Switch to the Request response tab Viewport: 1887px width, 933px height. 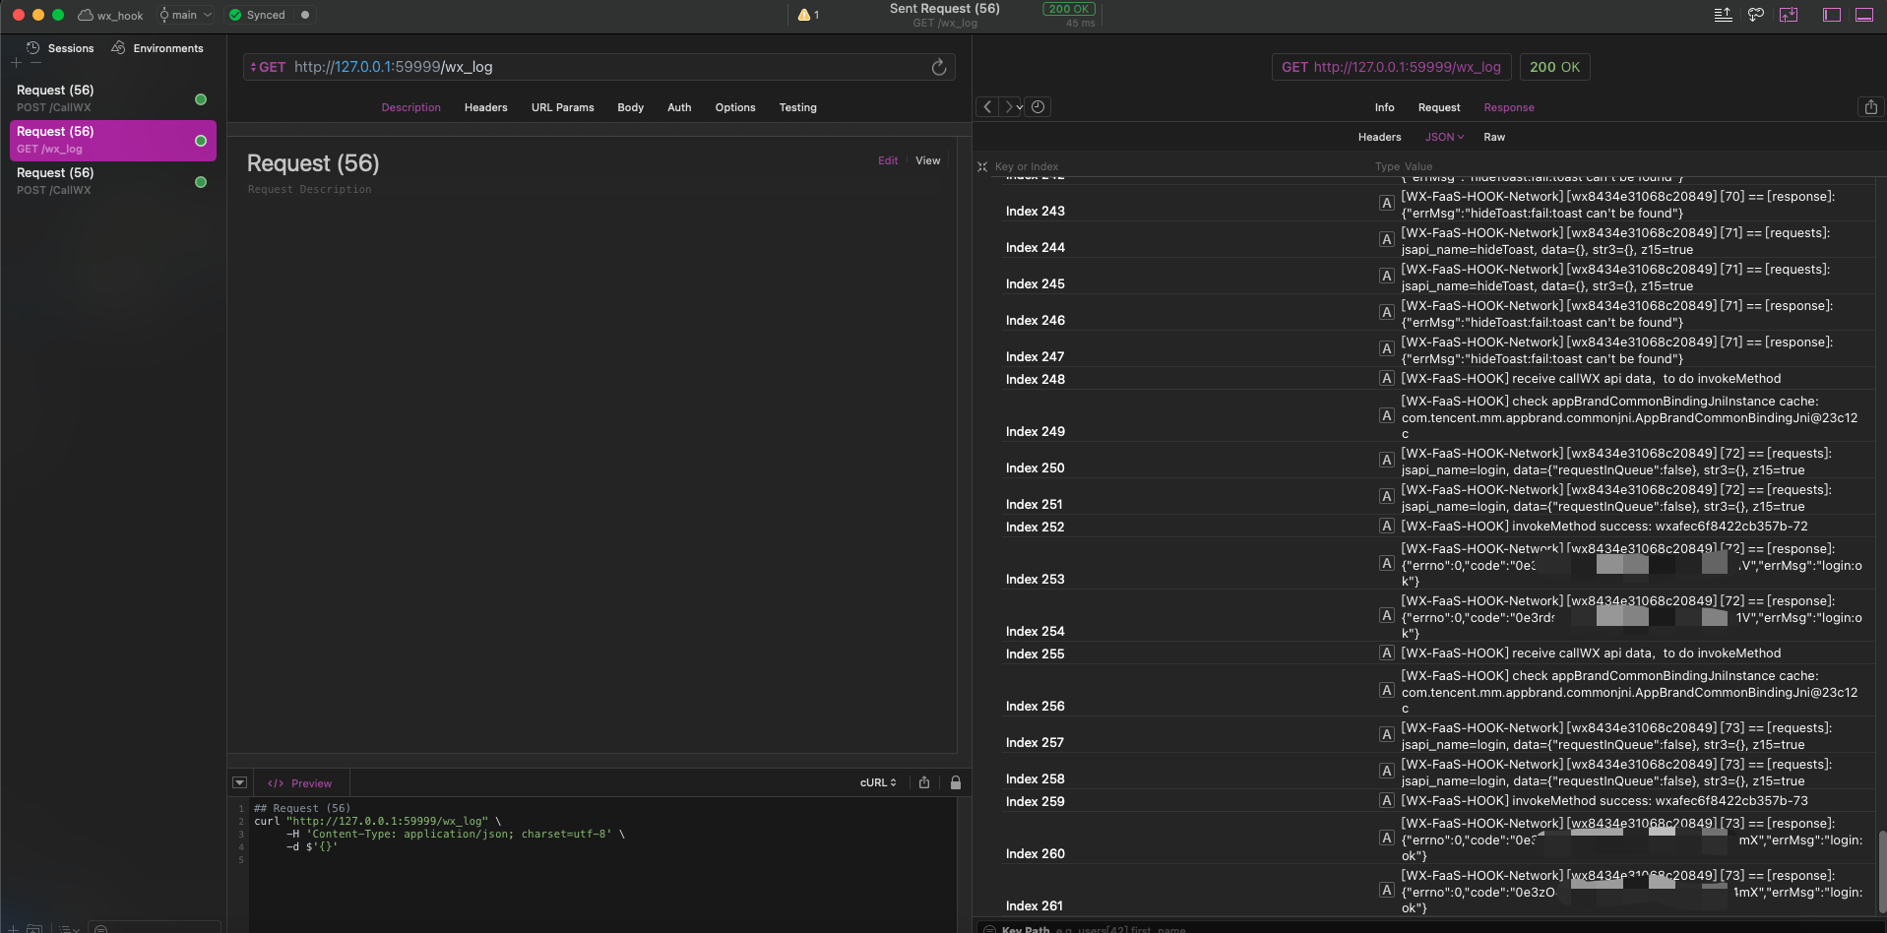(1439, 107)
